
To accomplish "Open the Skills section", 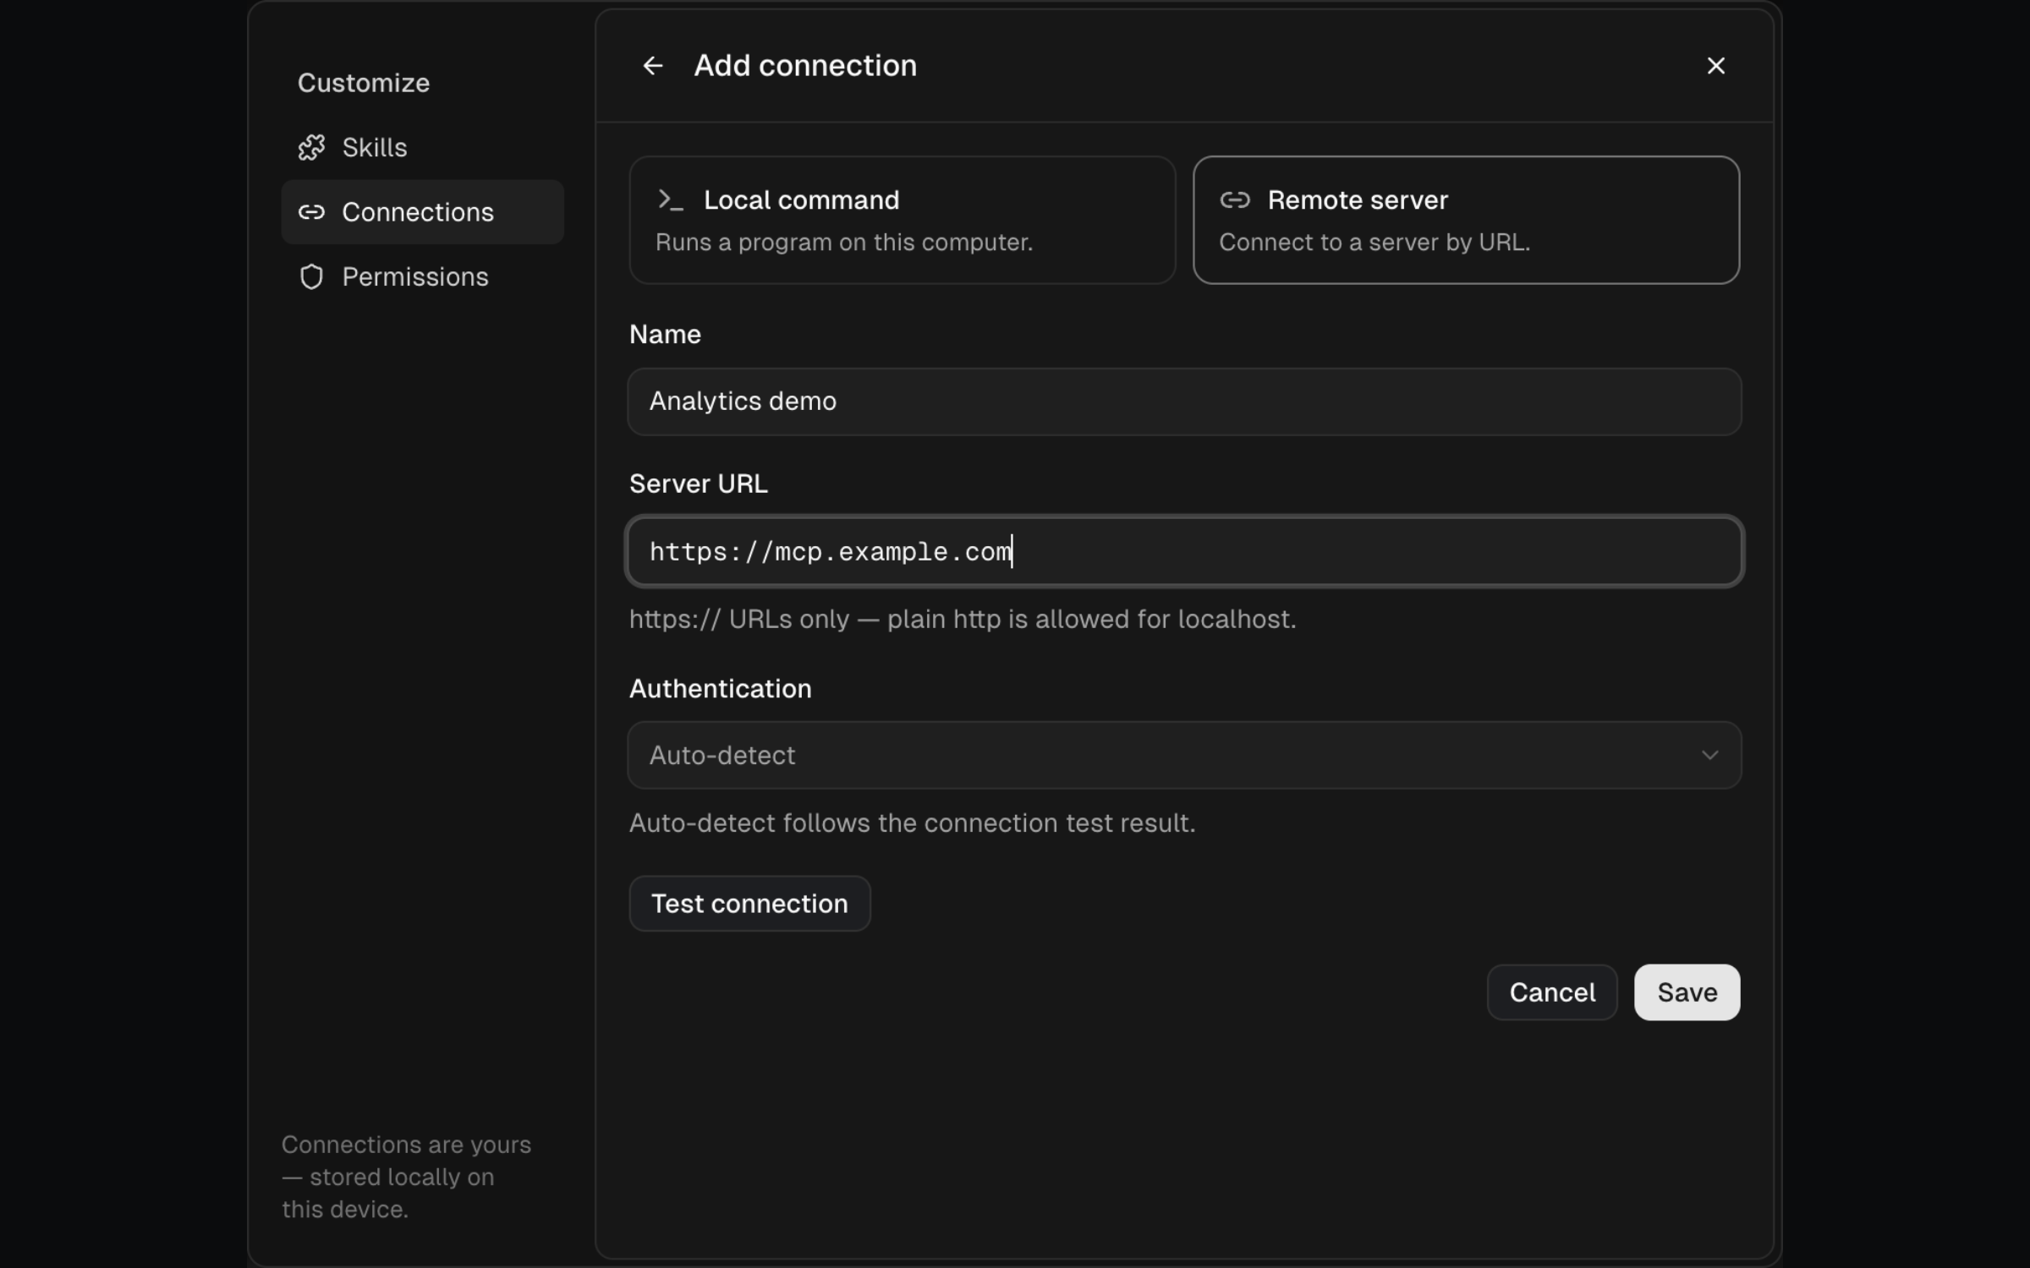I will [422, 148].
